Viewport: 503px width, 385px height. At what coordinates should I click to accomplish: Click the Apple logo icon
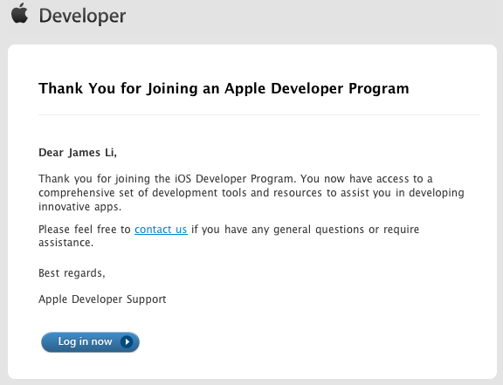pos(20,13)
